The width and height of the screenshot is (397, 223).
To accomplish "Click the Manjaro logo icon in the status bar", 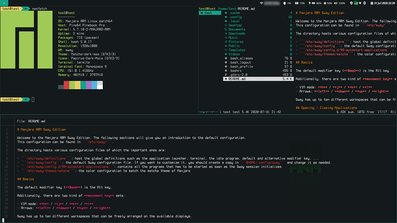I will tap(356, 3).
